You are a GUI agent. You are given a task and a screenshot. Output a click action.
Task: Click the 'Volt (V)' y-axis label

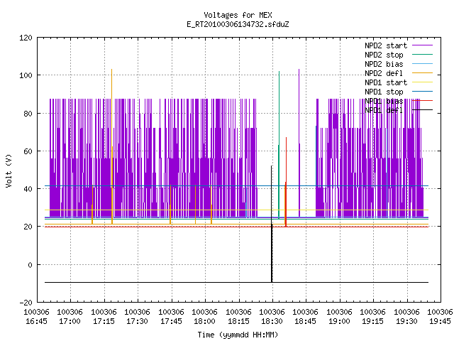[x=9, y=170]
